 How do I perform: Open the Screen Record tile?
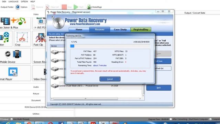pyautogui.click(x=40, y=56)
